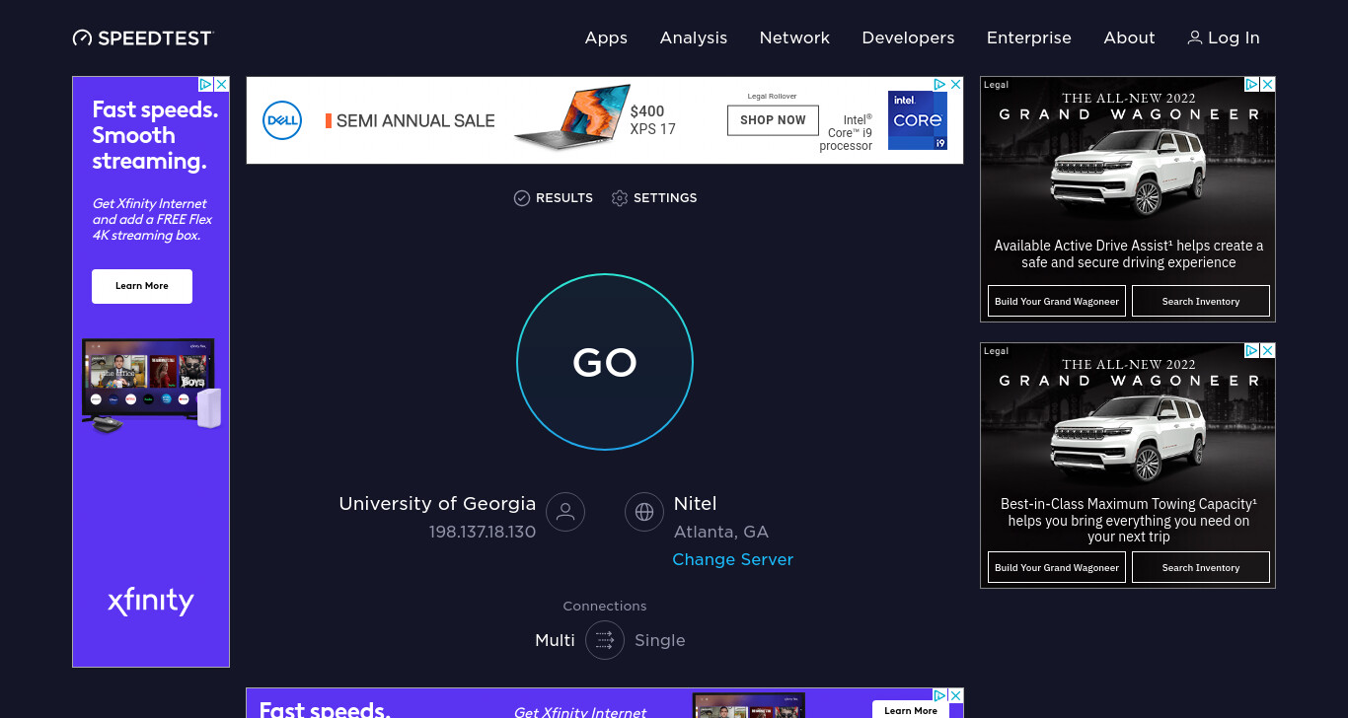
Task: Click Search Inventory in the bottom Wagoneer ad
Action: 1201,568
